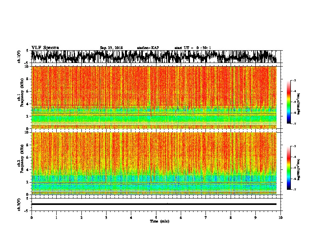Click the 'ch.3(V)' axis label

pyautogui.click(x=19, y=205)
